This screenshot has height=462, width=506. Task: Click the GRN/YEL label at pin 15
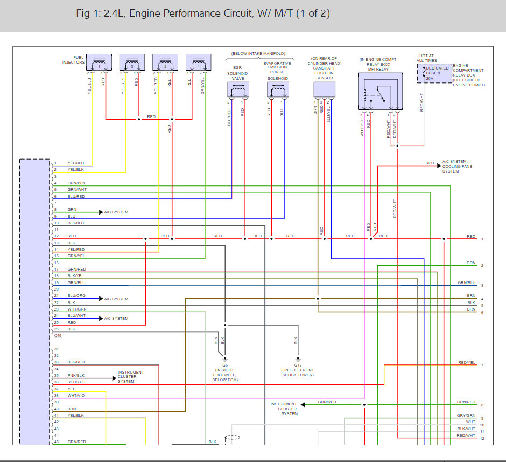pyautogui.click(x=76, y=256)
